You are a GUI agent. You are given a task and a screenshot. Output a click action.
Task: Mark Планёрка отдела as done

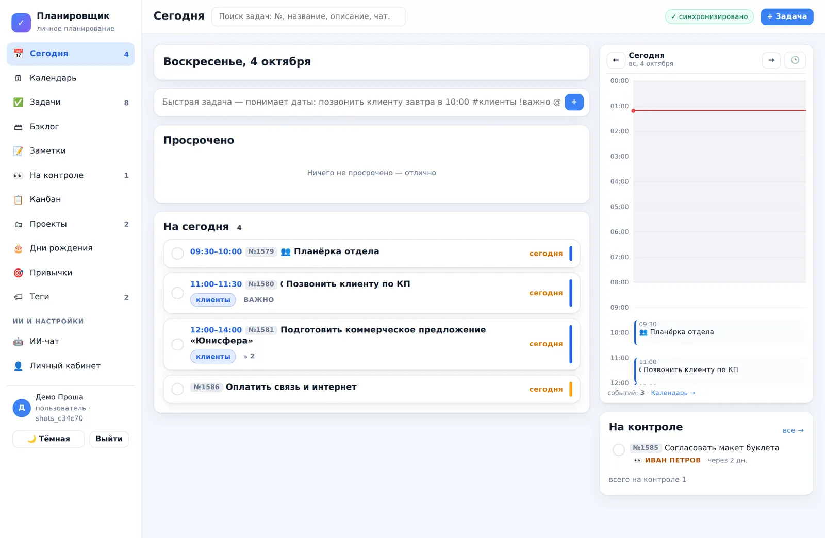pos(177,254)
